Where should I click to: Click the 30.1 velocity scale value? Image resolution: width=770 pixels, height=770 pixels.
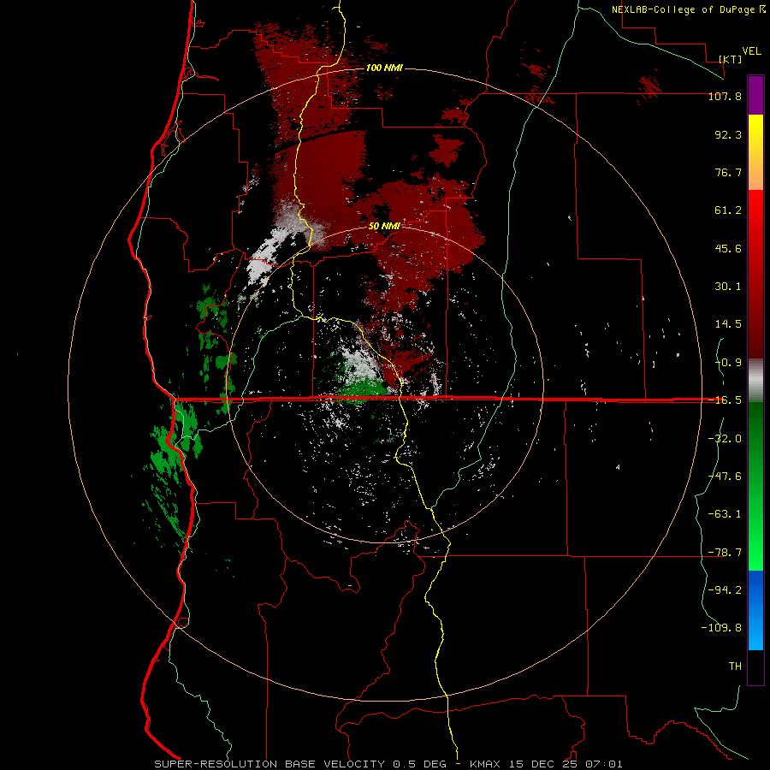point(728,287)
